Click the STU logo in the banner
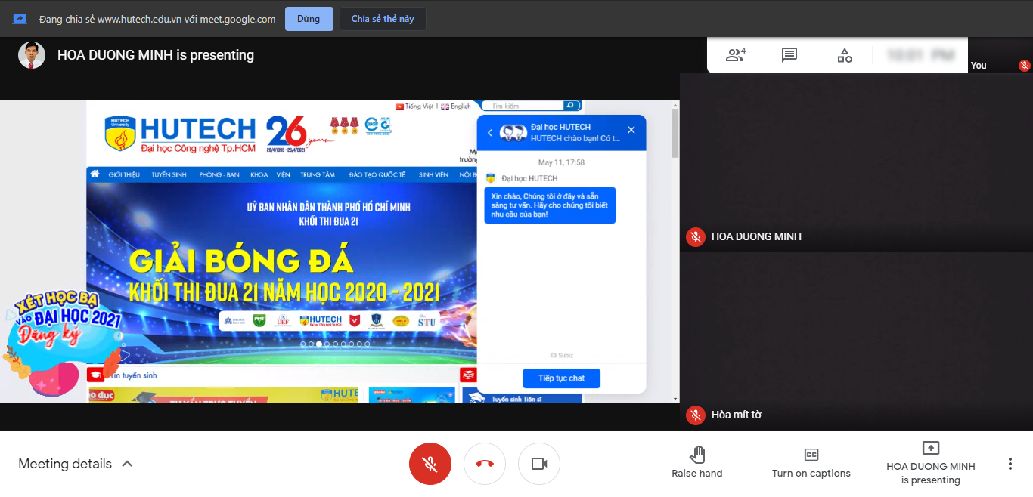The width and height of the screenshot is (1033, 497). tap(427, 320)
